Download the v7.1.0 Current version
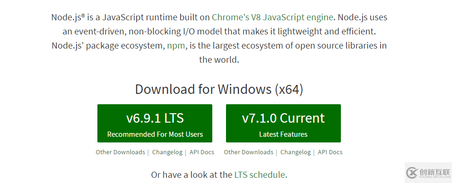This screenshot has width=452, height=183. [x=283, y=123]
